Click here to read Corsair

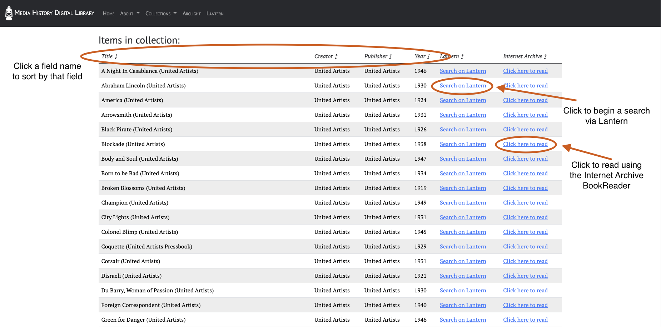(525, 261)
